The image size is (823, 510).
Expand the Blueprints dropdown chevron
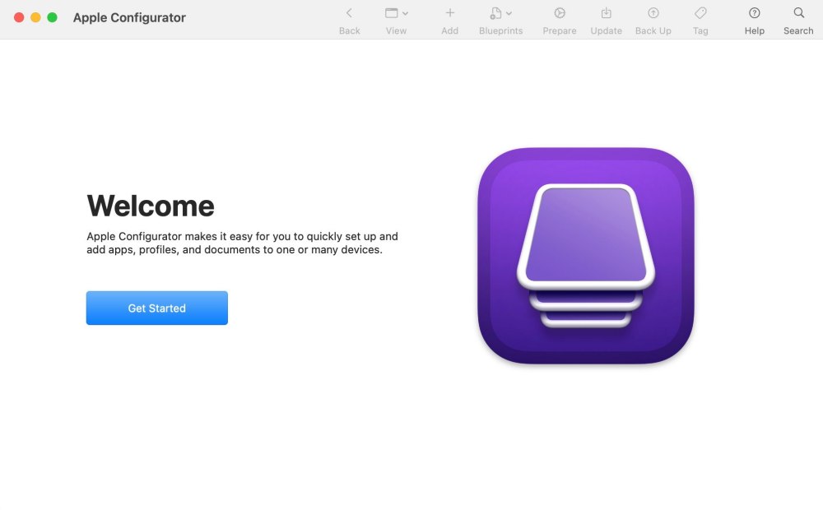pos(509,14)
